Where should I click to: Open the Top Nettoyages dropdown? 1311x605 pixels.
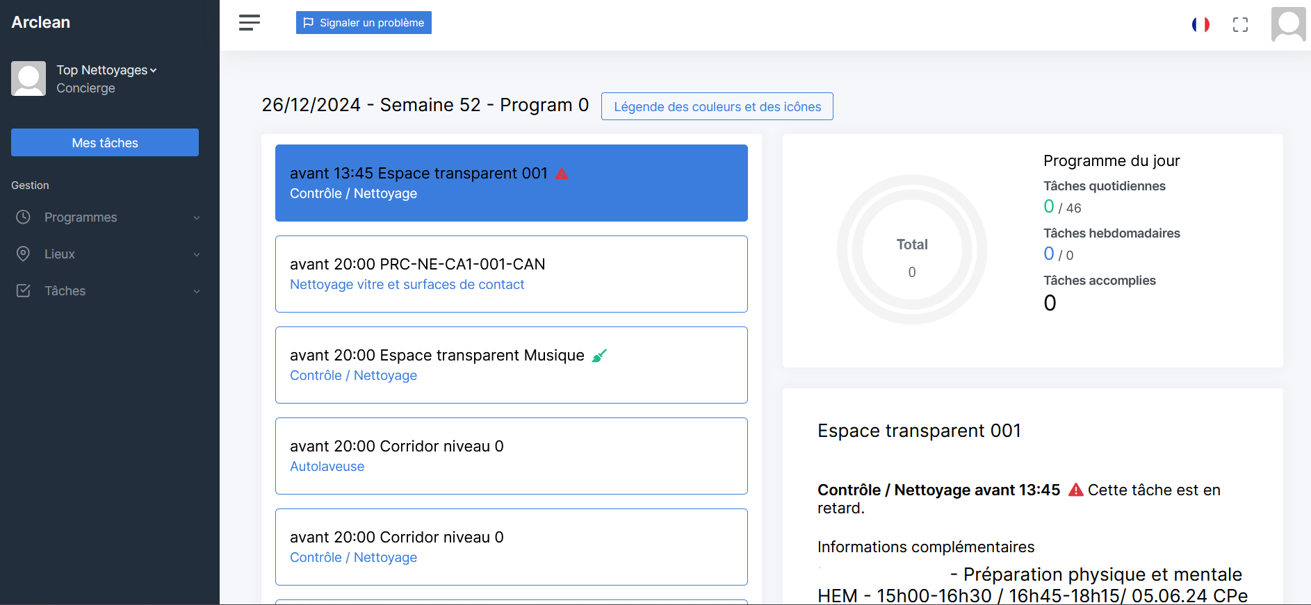coord(106,70)
